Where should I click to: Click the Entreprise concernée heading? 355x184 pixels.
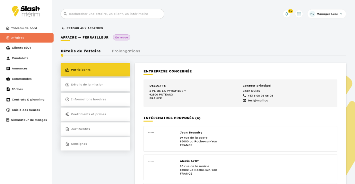click(x=168, y=72)
